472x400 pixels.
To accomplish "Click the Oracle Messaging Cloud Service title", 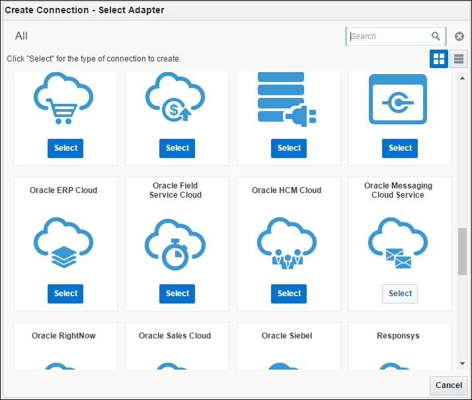I will pyautogui.click(x=398, y=190).
